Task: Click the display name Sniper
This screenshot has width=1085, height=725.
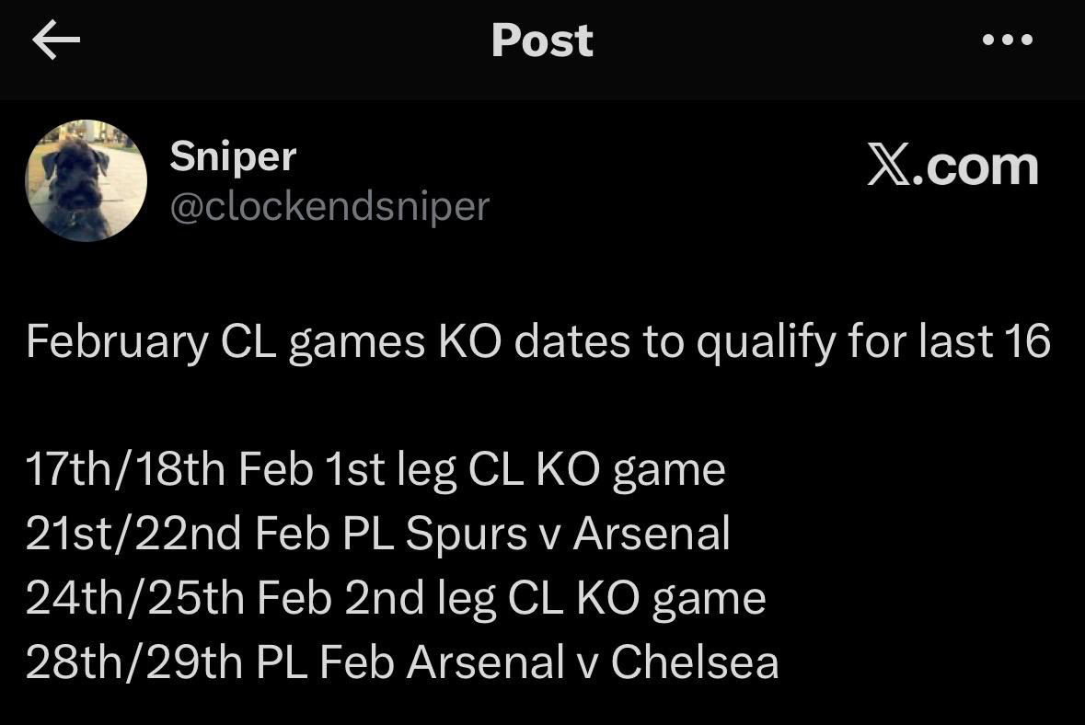Action: click(233, 157)
